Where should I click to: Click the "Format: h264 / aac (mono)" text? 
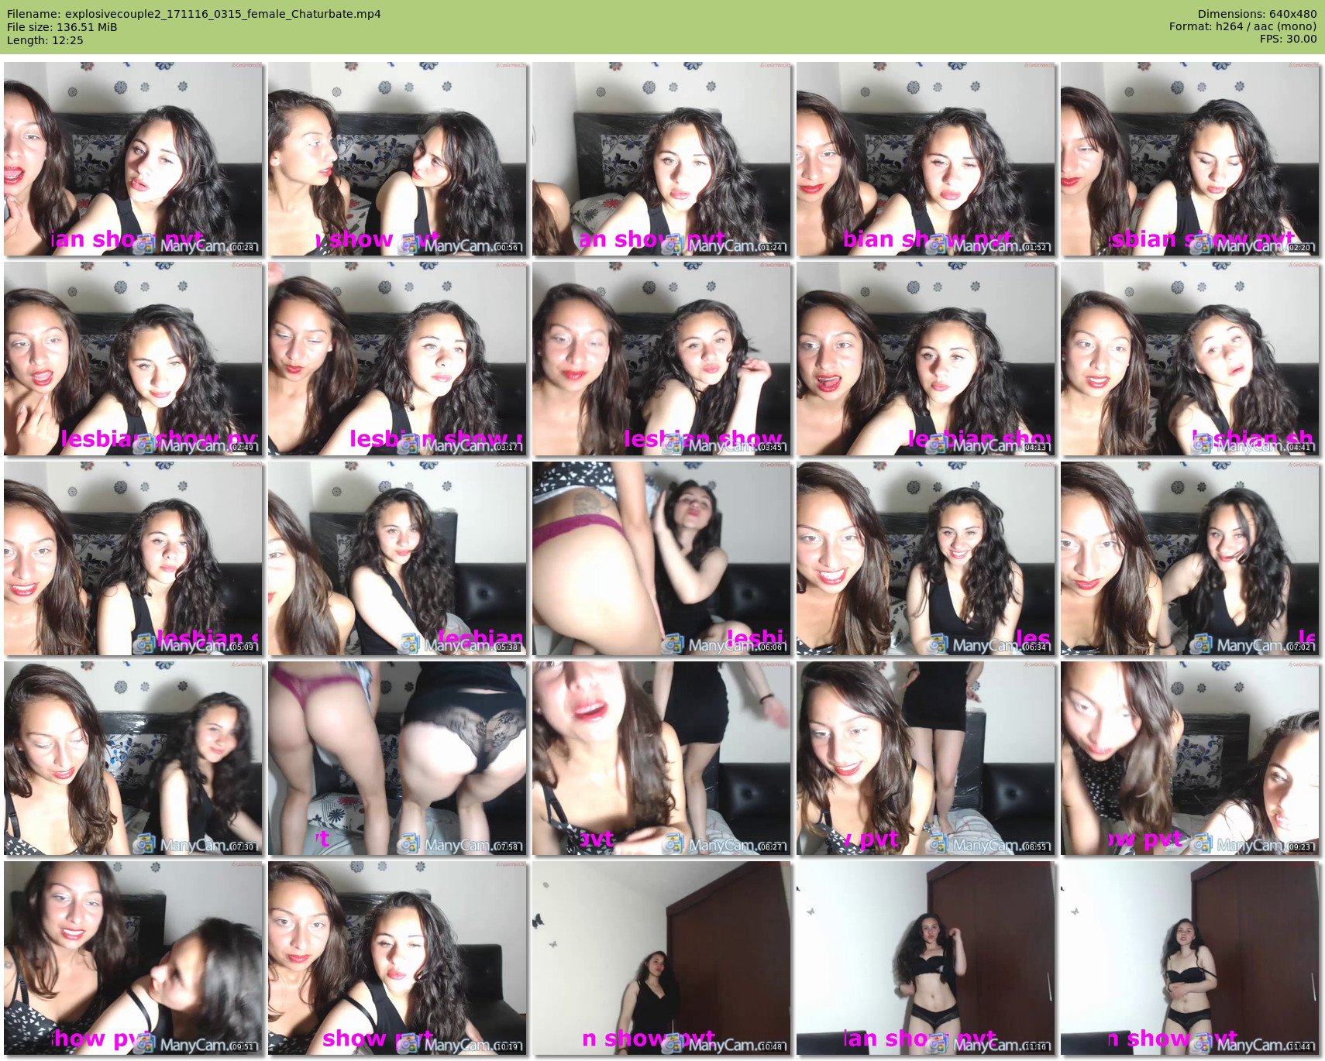point(1243,26)
